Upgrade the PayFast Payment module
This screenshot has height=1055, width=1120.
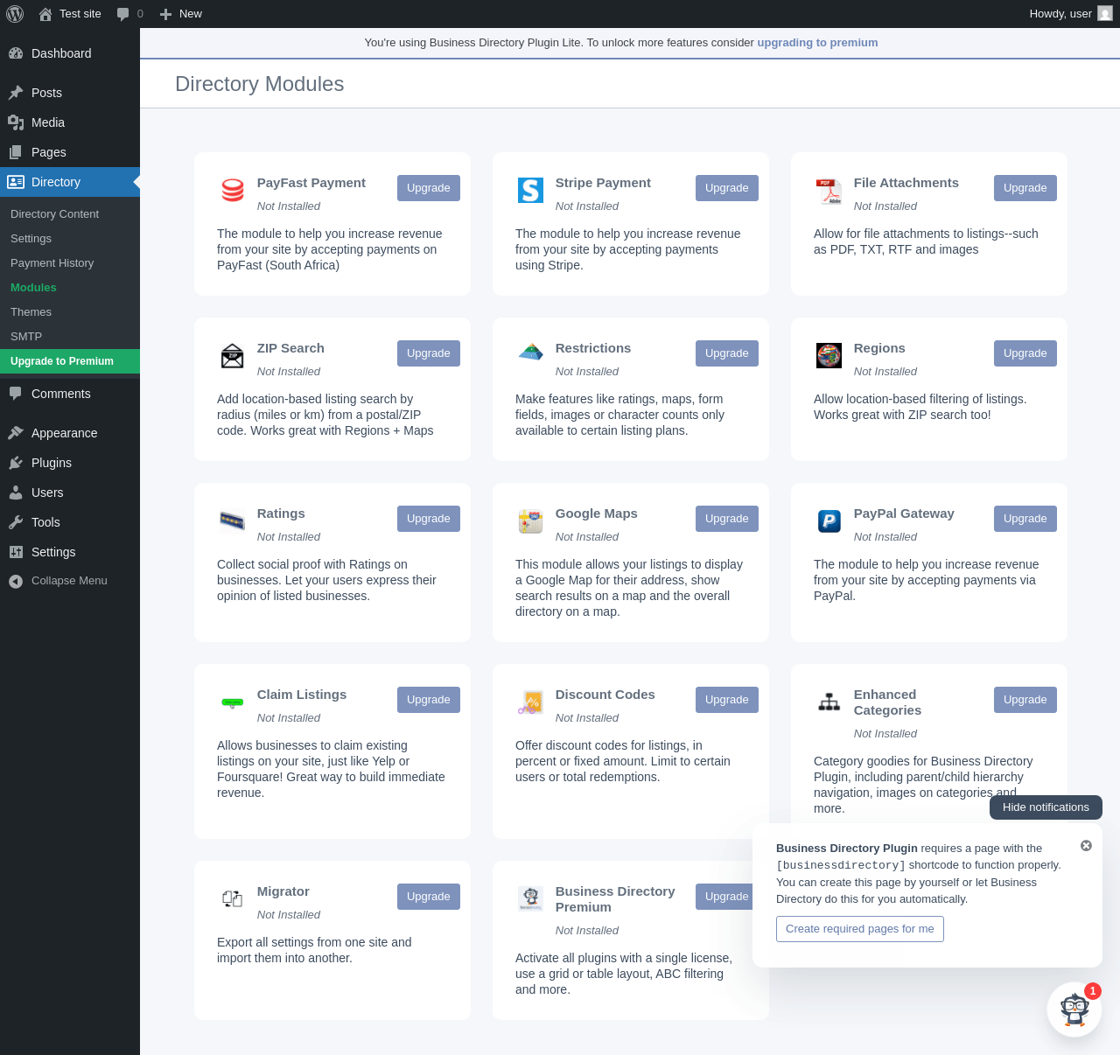[x=429, y=188]
